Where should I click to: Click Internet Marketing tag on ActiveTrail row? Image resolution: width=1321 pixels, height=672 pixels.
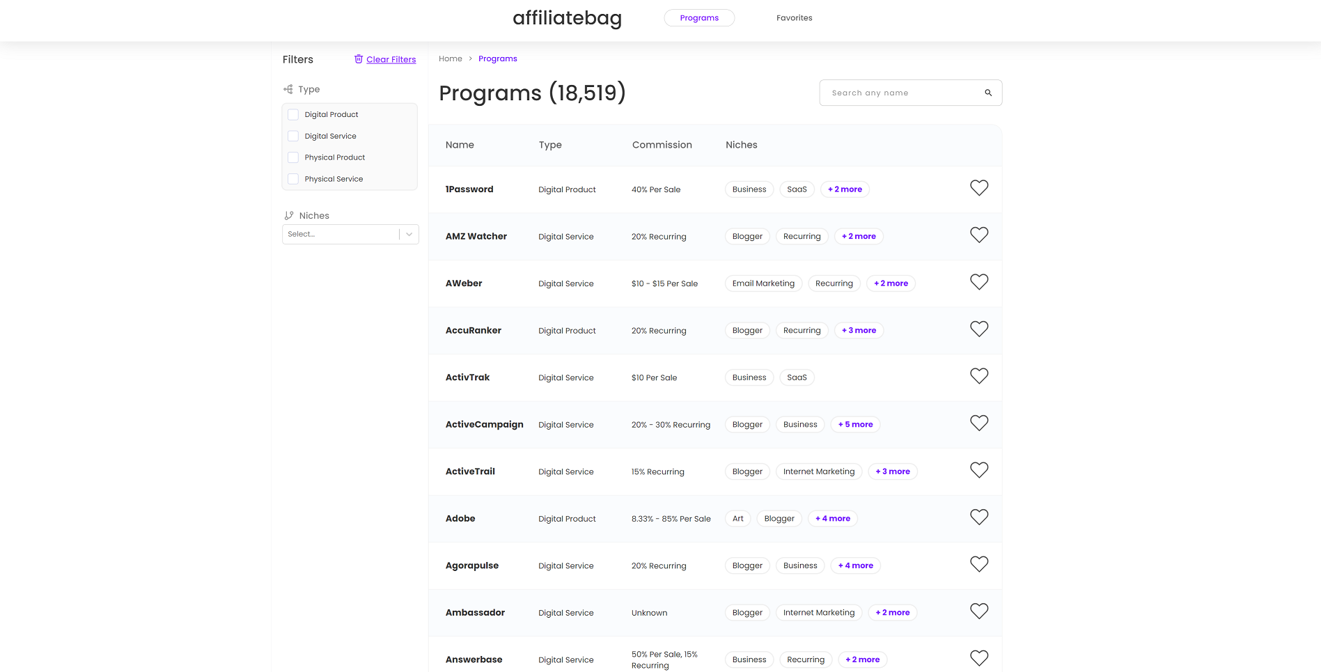click(819, 471)
